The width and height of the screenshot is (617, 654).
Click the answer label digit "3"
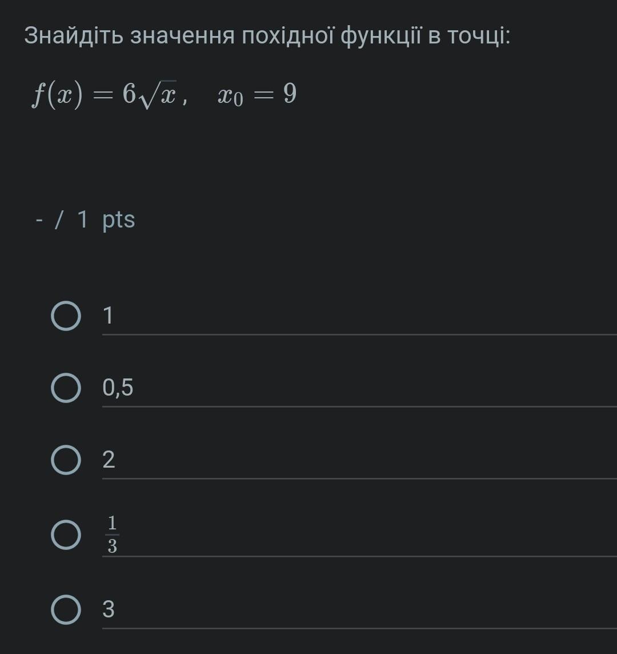tap(109, 609)
